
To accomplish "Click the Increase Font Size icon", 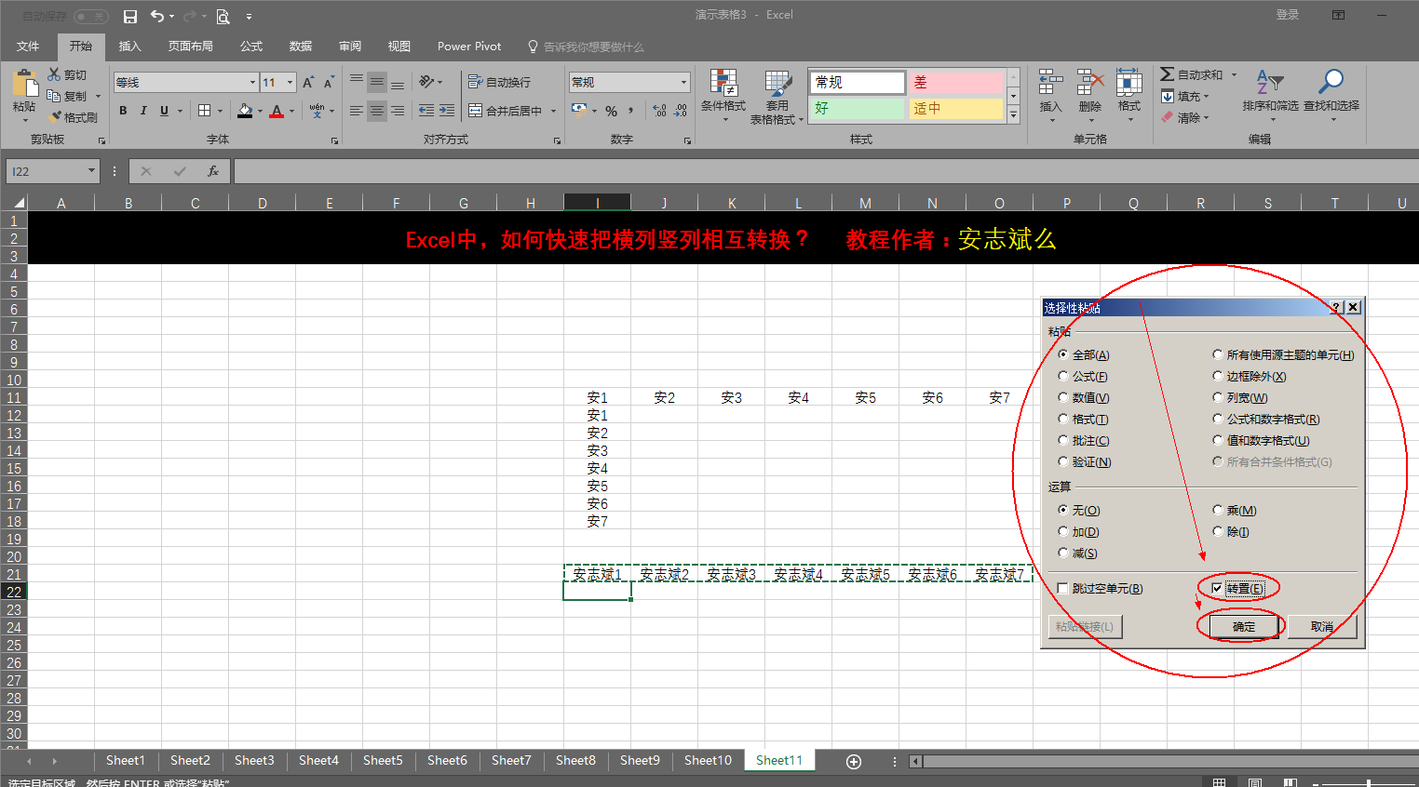I will coord(308,83).
